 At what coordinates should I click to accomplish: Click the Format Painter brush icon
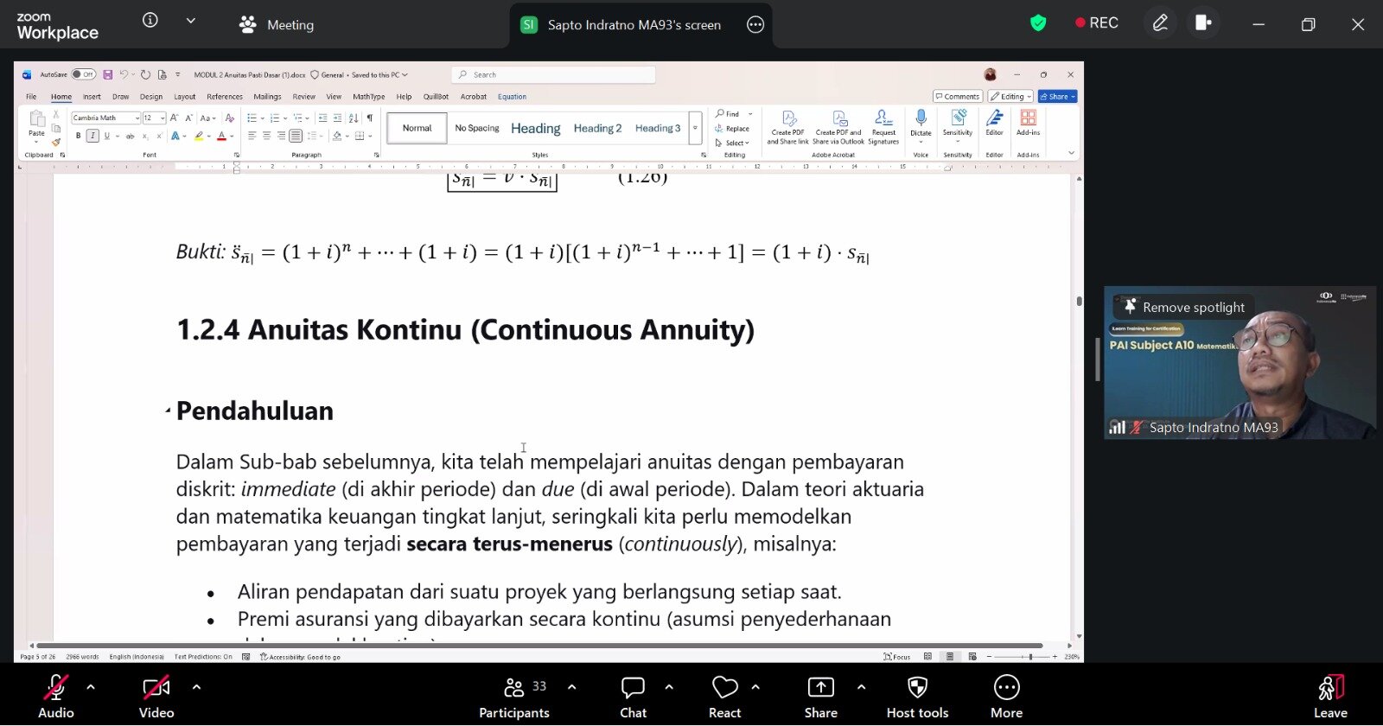tap(56, 143)
